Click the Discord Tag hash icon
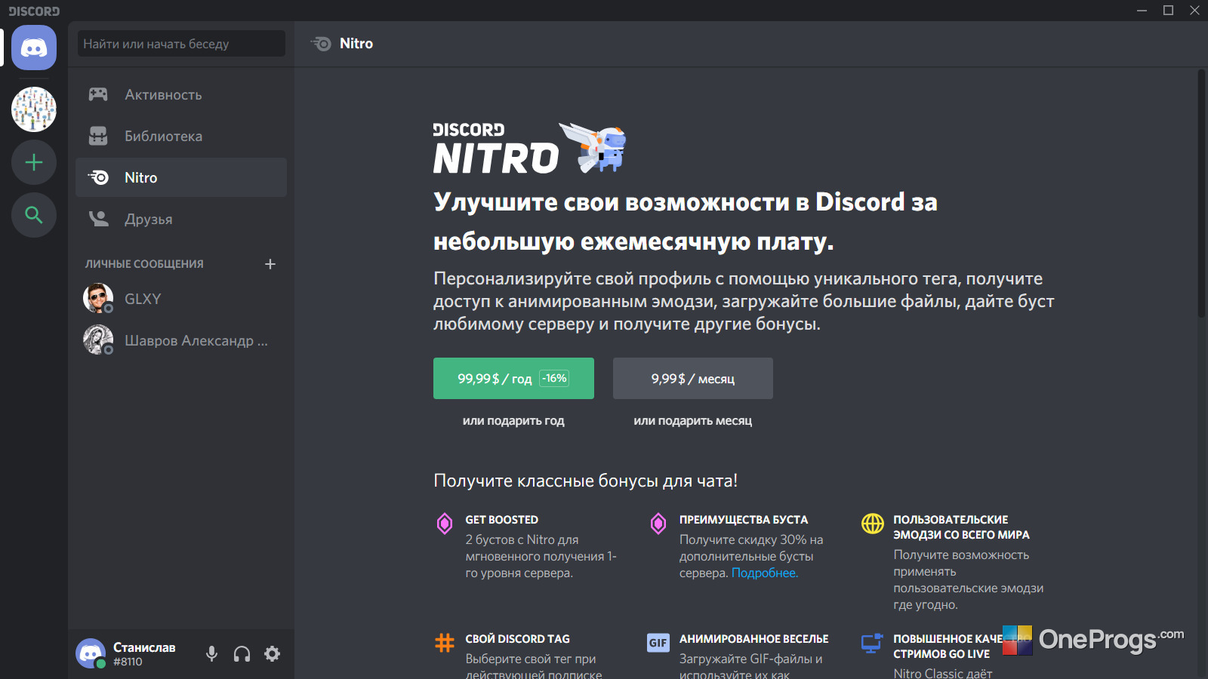This screenshot has width=1208, height=679. coord(445,643)
